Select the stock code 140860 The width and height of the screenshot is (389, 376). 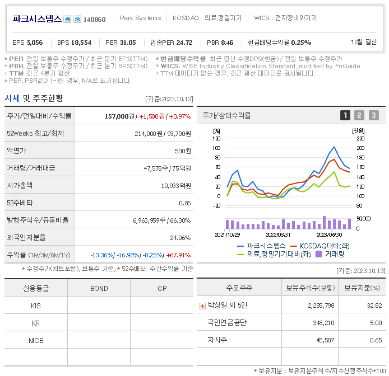pos(94,20)
